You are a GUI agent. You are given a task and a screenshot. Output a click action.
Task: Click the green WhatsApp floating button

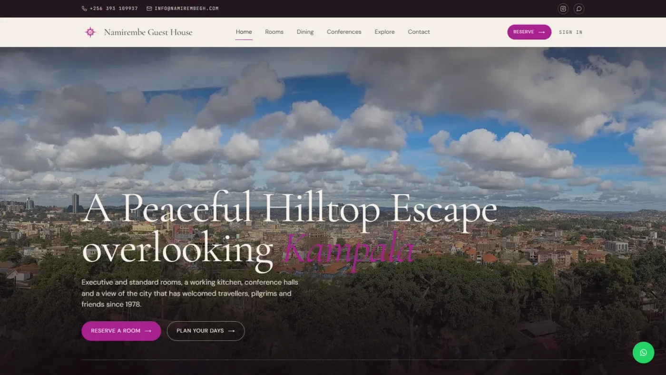(x=643, y=353)
